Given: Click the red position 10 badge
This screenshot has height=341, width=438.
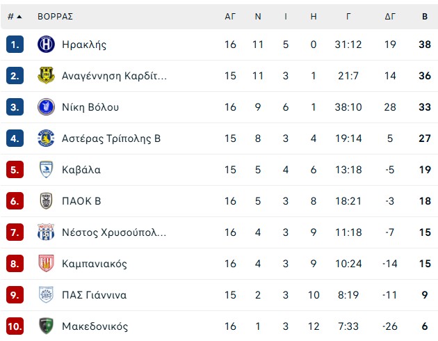Looking at the screenshot, I should click(x=15, y=326).
